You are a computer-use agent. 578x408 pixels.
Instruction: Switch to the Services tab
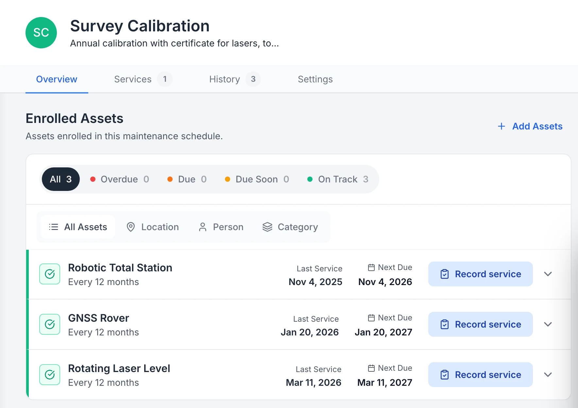point(143,79)
